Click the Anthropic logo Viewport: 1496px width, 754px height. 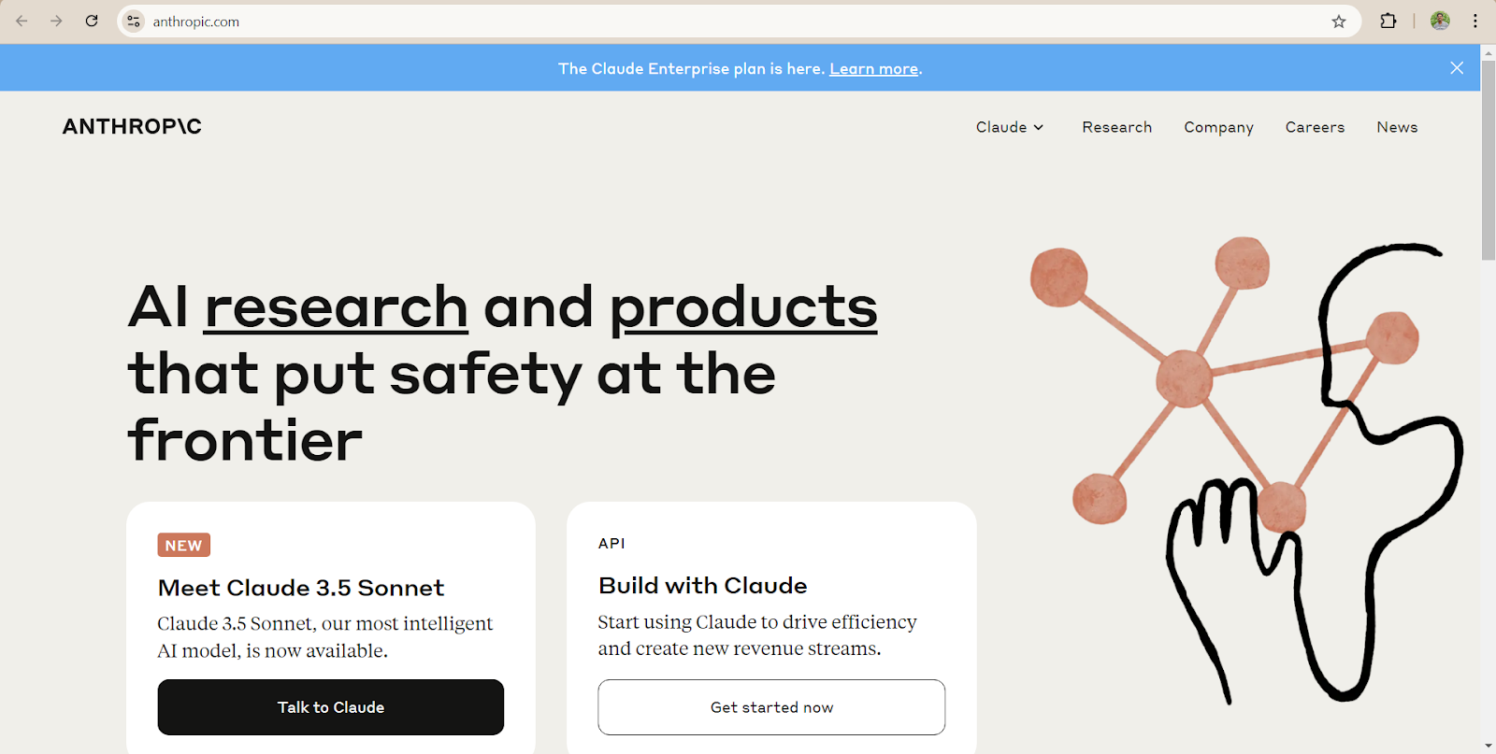pyautogui.click(x=132, y=126)
